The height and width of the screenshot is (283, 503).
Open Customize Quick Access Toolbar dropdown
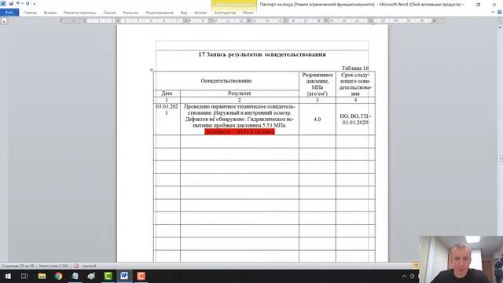35,4
